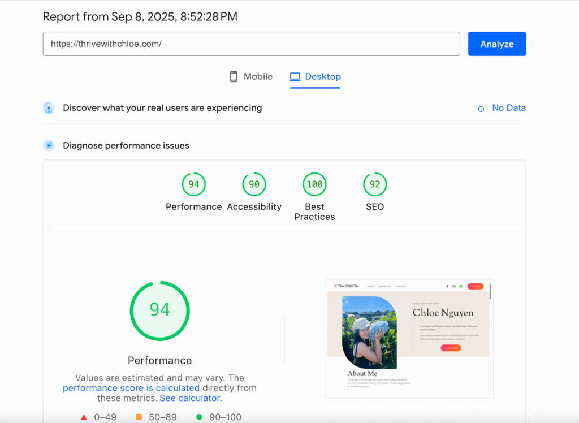Viewport: 579px width, 423px height.
Task: Click the Diagnose performance issues icon
Action: click(x=49, y=146)
